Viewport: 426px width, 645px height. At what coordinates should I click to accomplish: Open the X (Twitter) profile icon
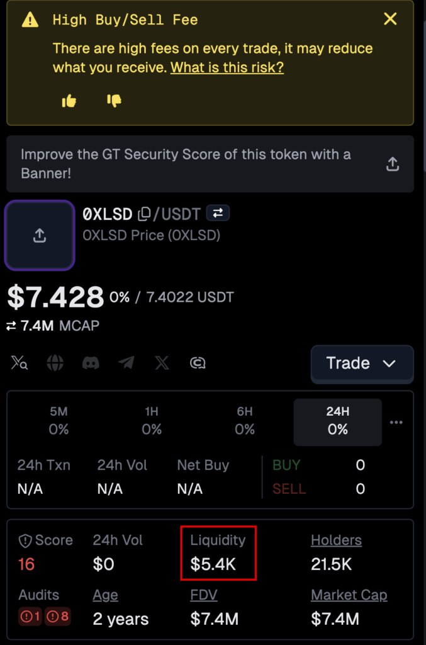tap(162, 363)
